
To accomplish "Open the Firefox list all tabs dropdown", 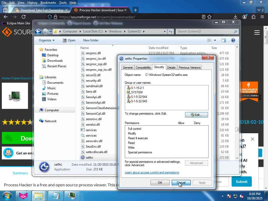I will (x=260, y=10).
